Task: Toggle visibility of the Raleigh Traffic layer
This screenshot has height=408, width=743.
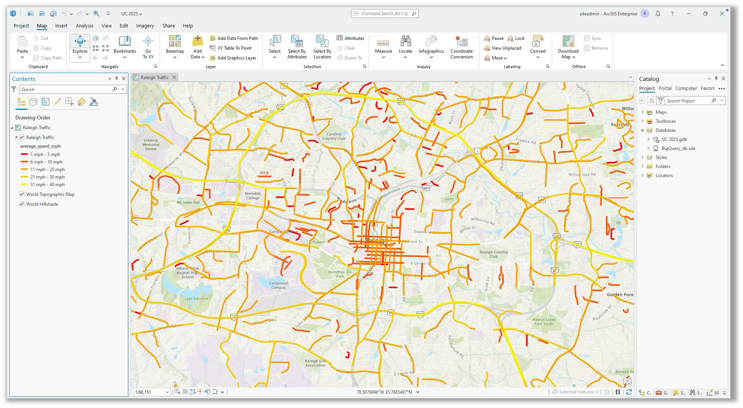Action: pyautogui.click(x=21, y=137)
